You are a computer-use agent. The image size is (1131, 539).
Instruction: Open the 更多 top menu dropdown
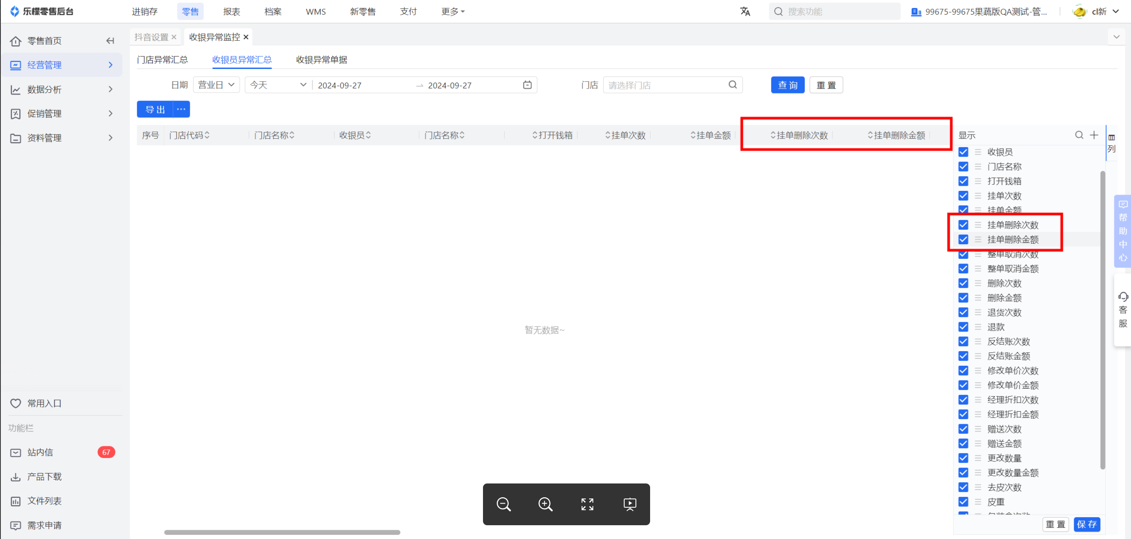pyautogui.click(x=452, y=11)
